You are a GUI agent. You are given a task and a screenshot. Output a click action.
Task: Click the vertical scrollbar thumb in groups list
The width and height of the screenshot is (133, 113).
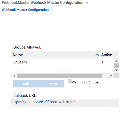116,65
